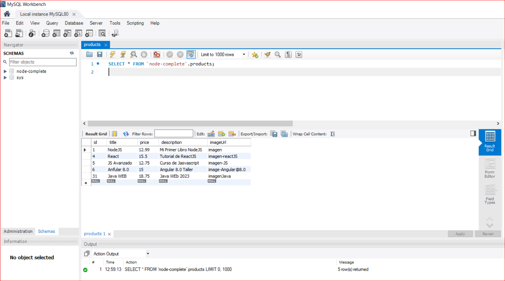Click the Filter Rows input field

174,134
